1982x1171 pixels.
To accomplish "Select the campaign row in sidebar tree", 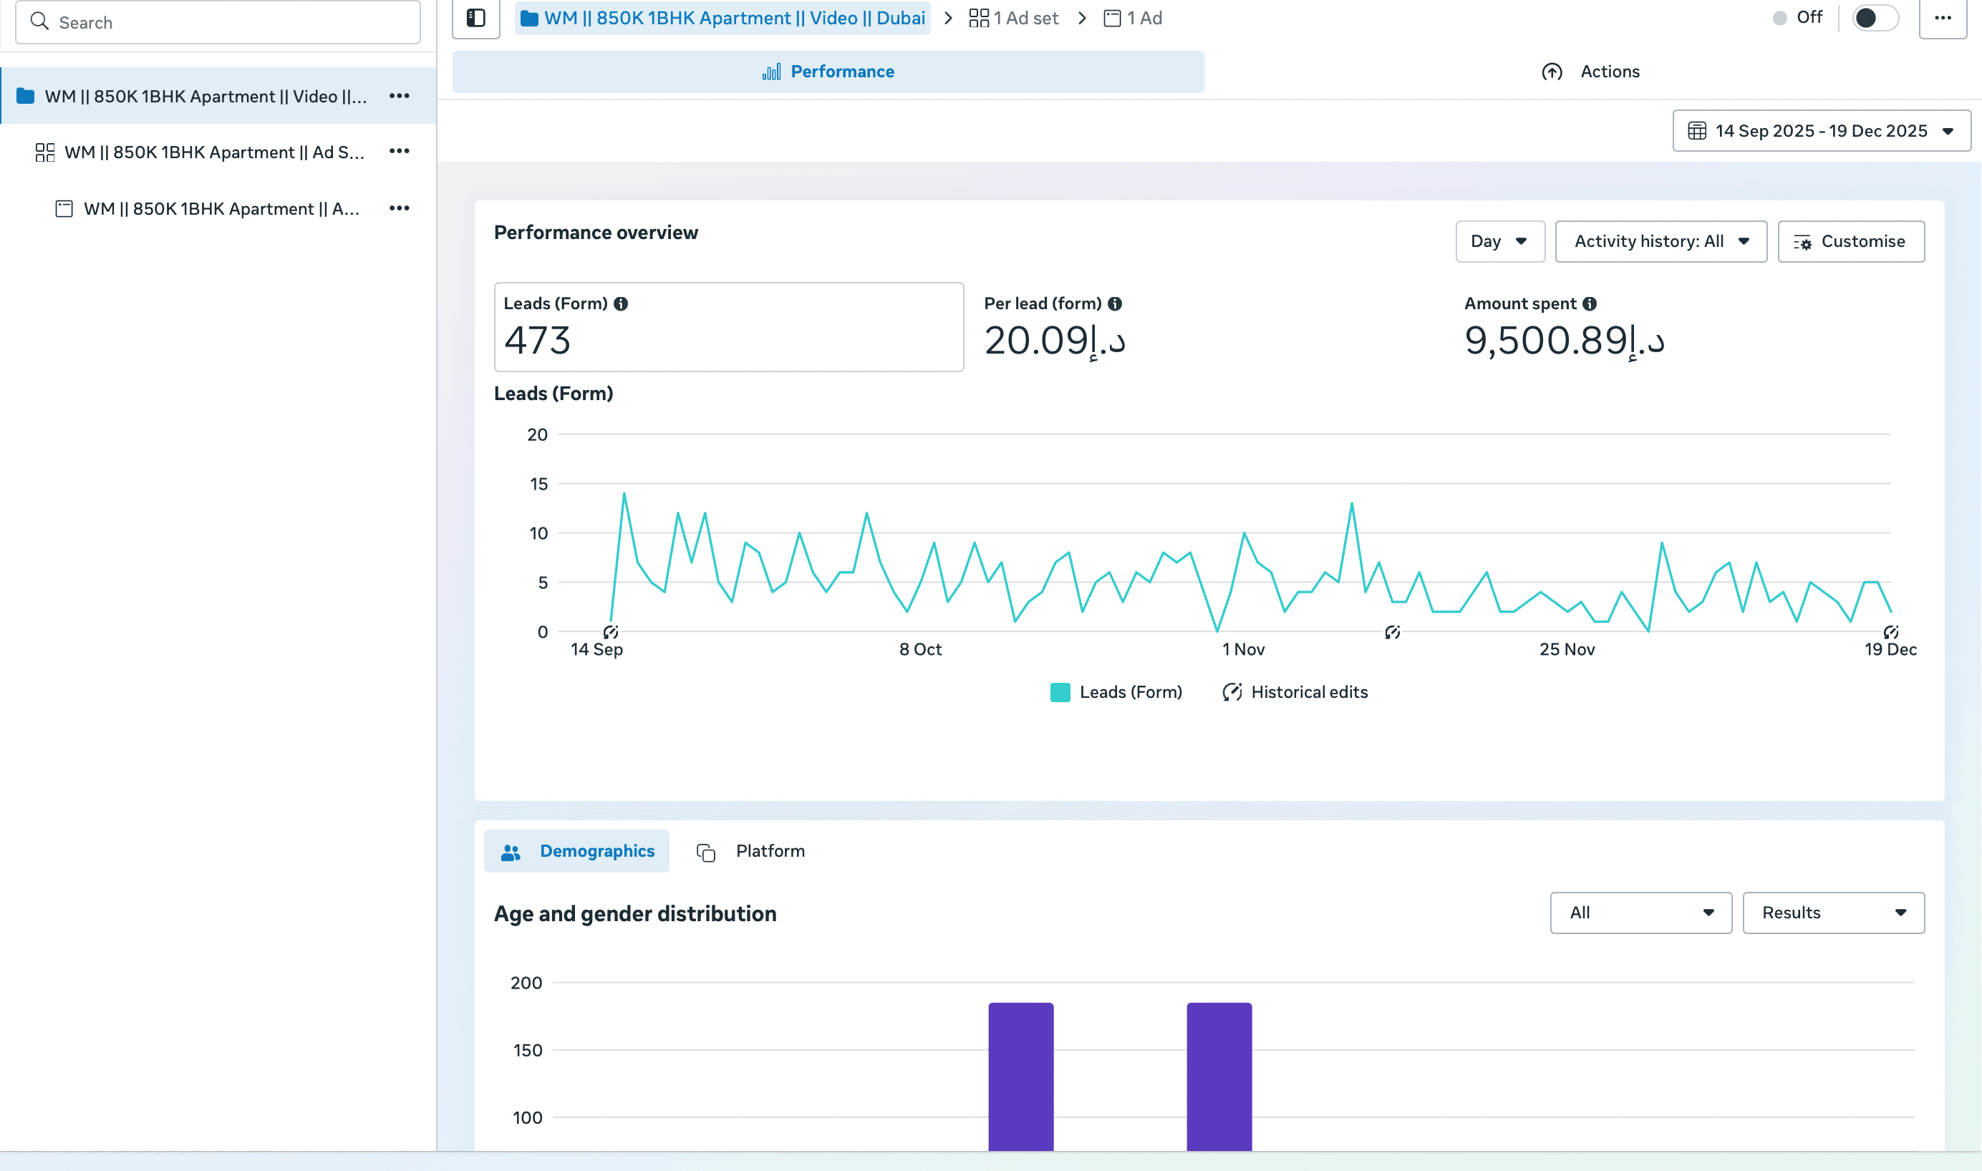I will click(x=218, y=95).
